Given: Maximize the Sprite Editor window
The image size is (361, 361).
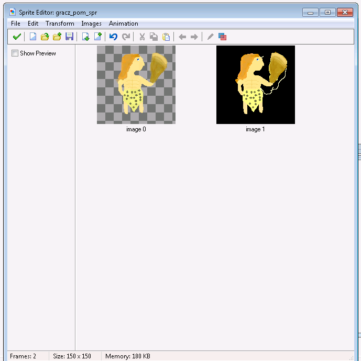Looking at the screenshot, I should coord(327,13).
